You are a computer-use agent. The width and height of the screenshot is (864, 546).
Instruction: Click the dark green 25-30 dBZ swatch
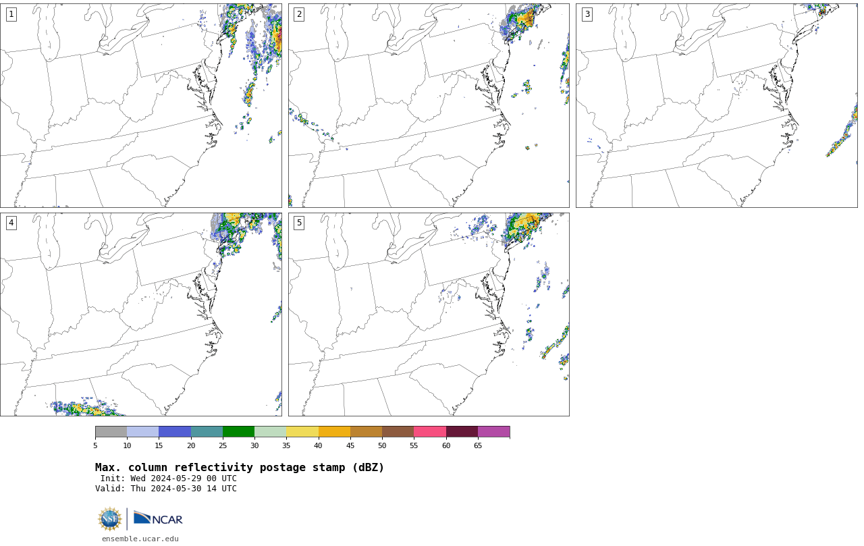coord(238,432)
